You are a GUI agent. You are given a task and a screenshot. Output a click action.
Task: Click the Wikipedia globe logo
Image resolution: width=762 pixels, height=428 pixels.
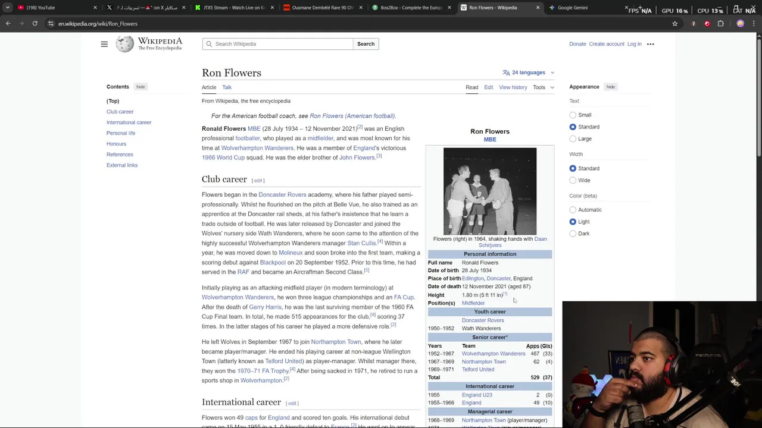coord(124,44)
